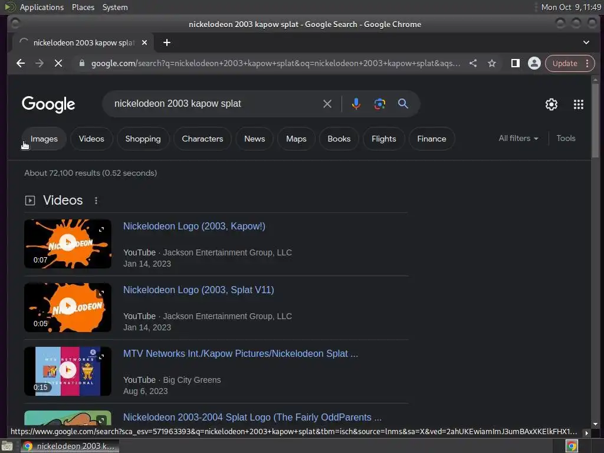Open the Places menu
604x453 pixels.
pos(83,7)
